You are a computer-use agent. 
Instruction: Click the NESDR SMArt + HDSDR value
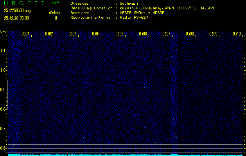click(142, 13)
